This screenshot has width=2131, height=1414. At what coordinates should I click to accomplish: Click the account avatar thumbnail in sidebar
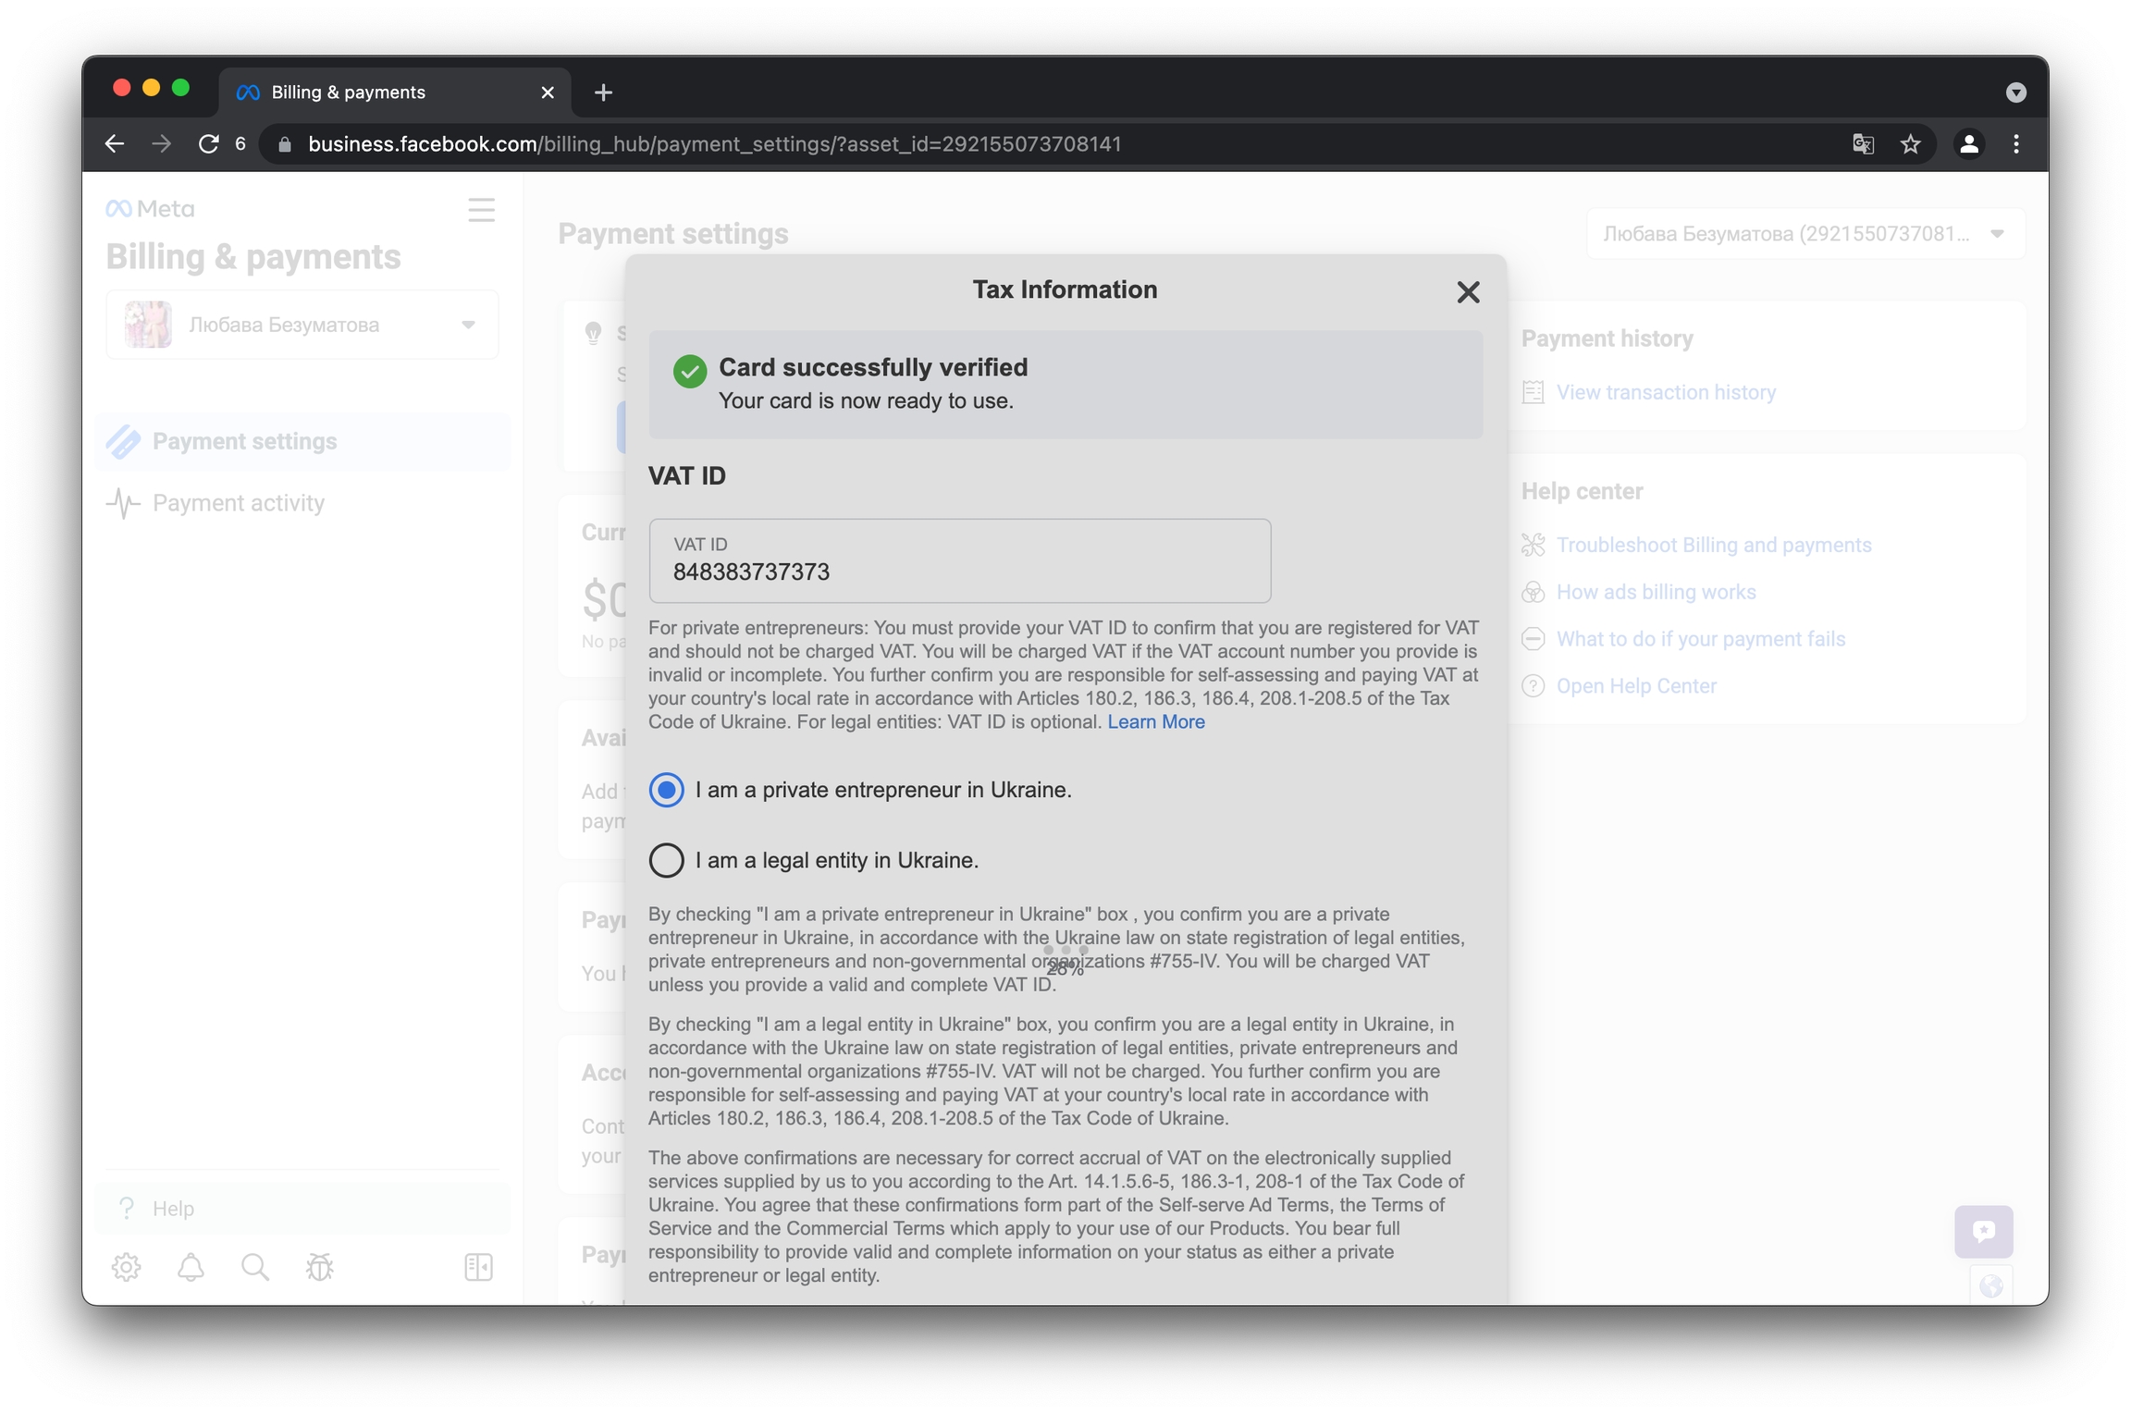tap(148, 325)
